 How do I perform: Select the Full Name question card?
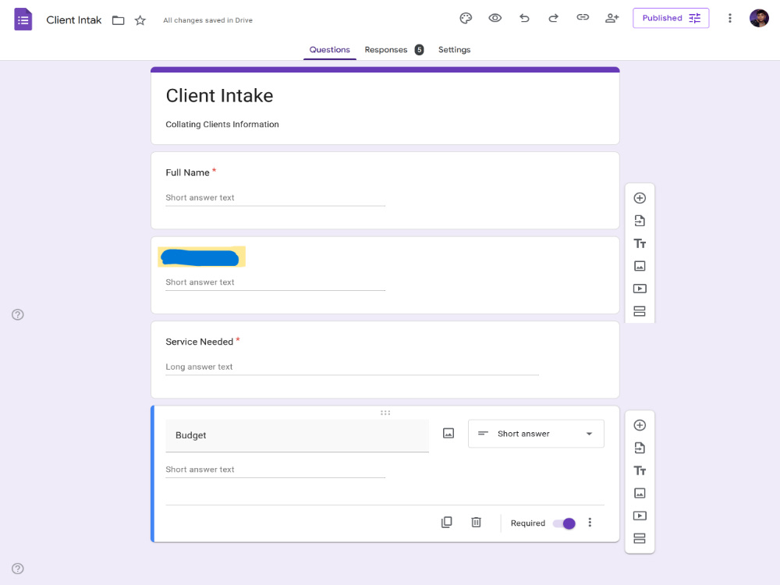385,190
